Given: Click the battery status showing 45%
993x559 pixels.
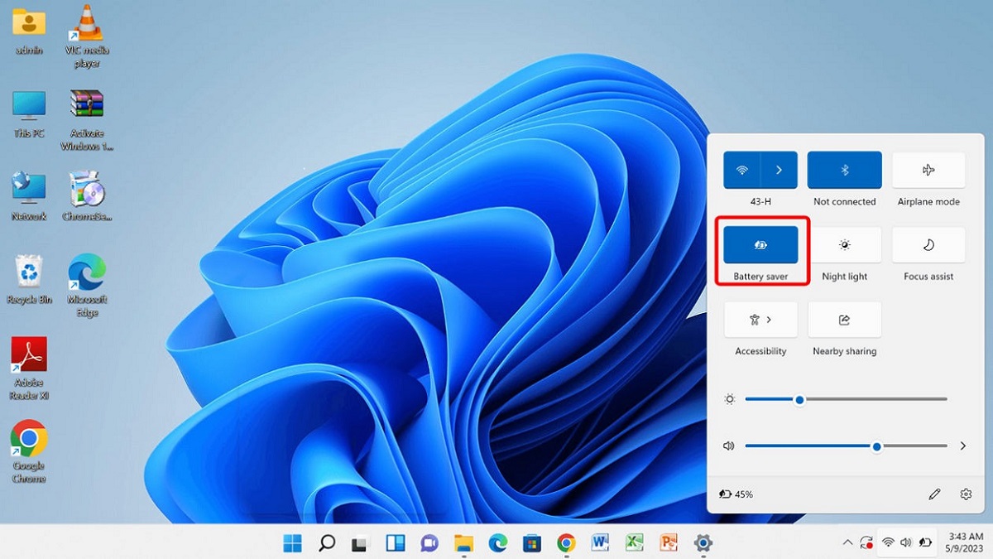Looking at the screenshot, I should [736, 494].
